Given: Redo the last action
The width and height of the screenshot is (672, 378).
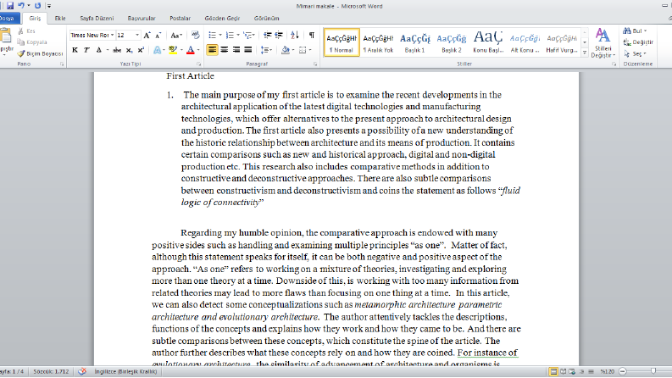Looking at the screenshot, I should point(38,6).
